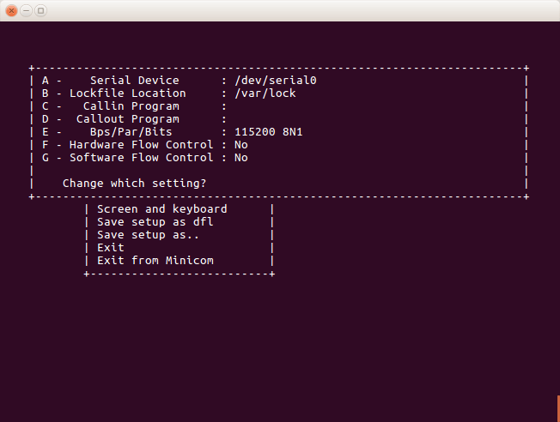Choose Save setup as.. entry
Image resolution: width=560 pixels, height=422 pixels.
point(148,234)
